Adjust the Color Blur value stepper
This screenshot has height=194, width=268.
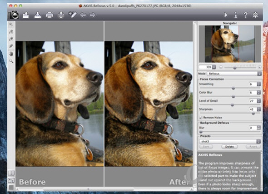pyautogui.click(x=259, y=93)
